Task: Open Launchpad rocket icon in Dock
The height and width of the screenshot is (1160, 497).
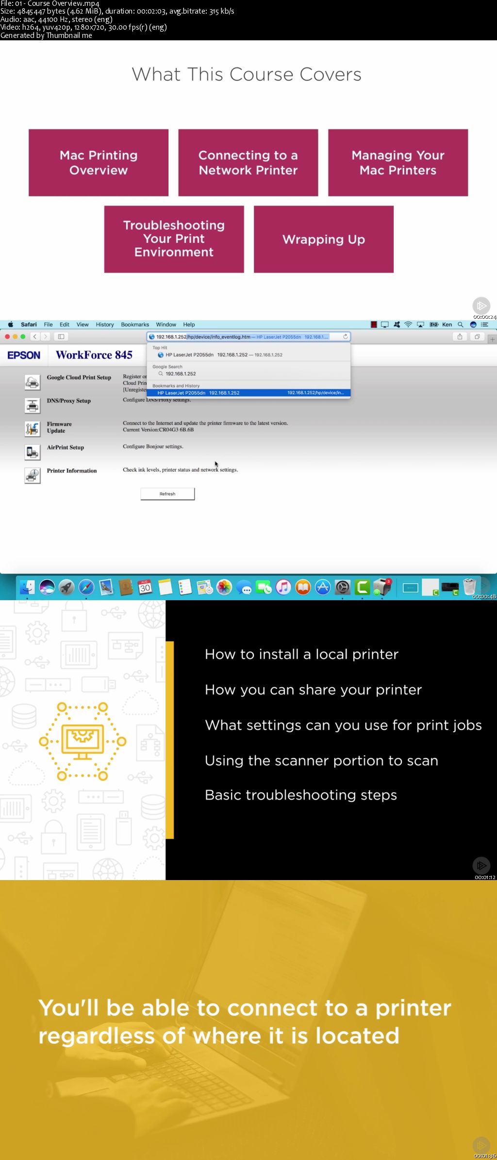Action: click(66, 588)
